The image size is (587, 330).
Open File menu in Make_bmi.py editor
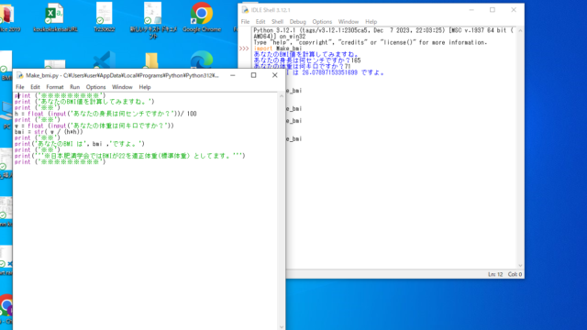tap(20, 87)
